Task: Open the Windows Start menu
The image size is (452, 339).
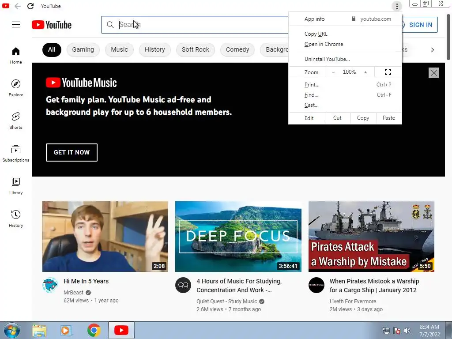Action: [x=11, y=330]
